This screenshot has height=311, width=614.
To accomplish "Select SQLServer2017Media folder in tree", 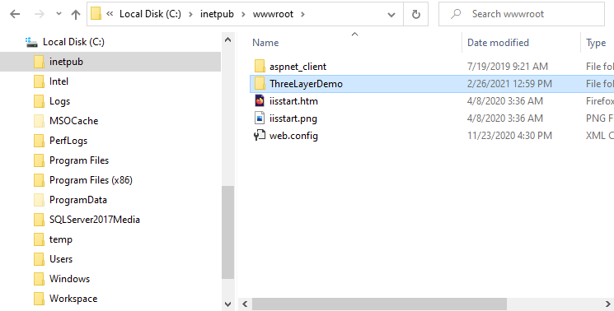I will 95,220.
